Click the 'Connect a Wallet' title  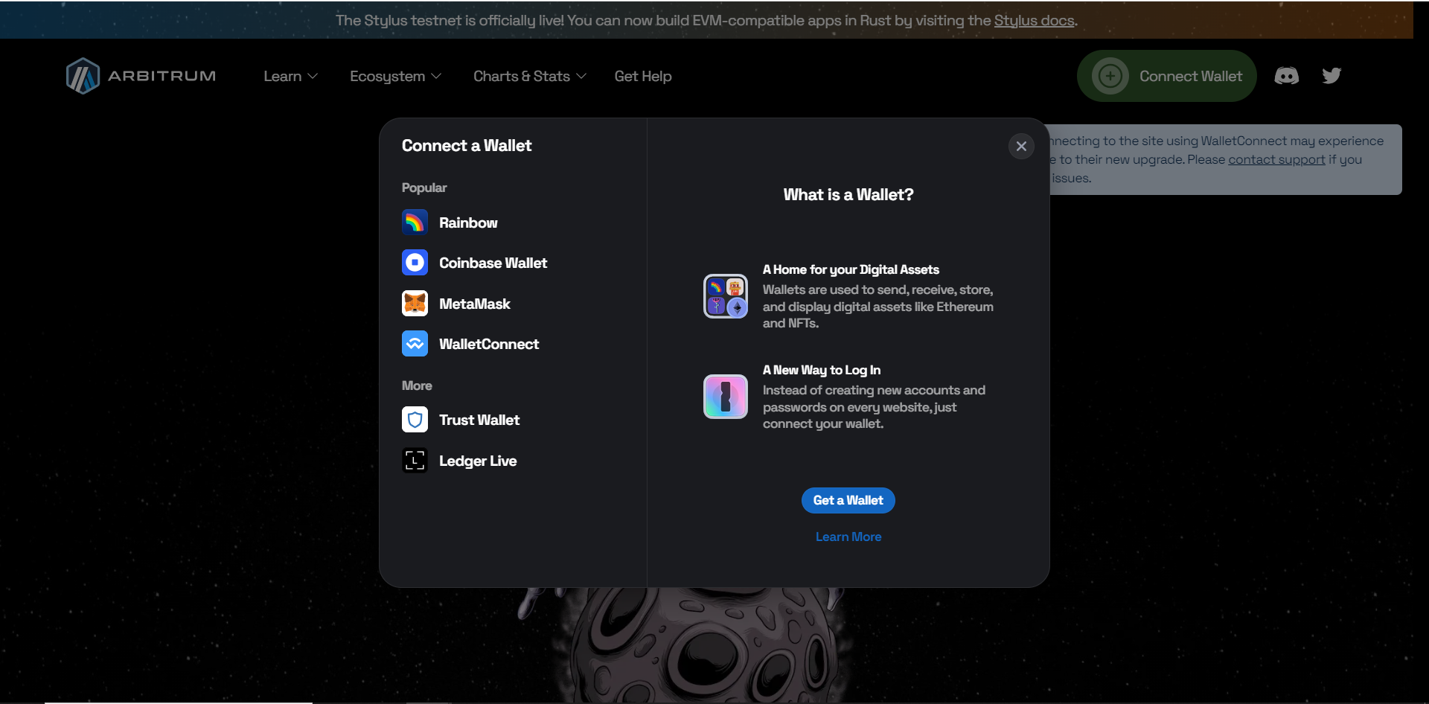467,146
